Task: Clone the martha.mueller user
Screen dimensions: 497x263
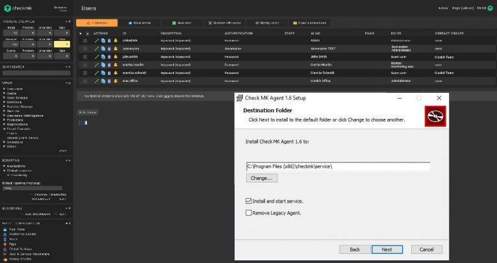Action: pos(103,65)
